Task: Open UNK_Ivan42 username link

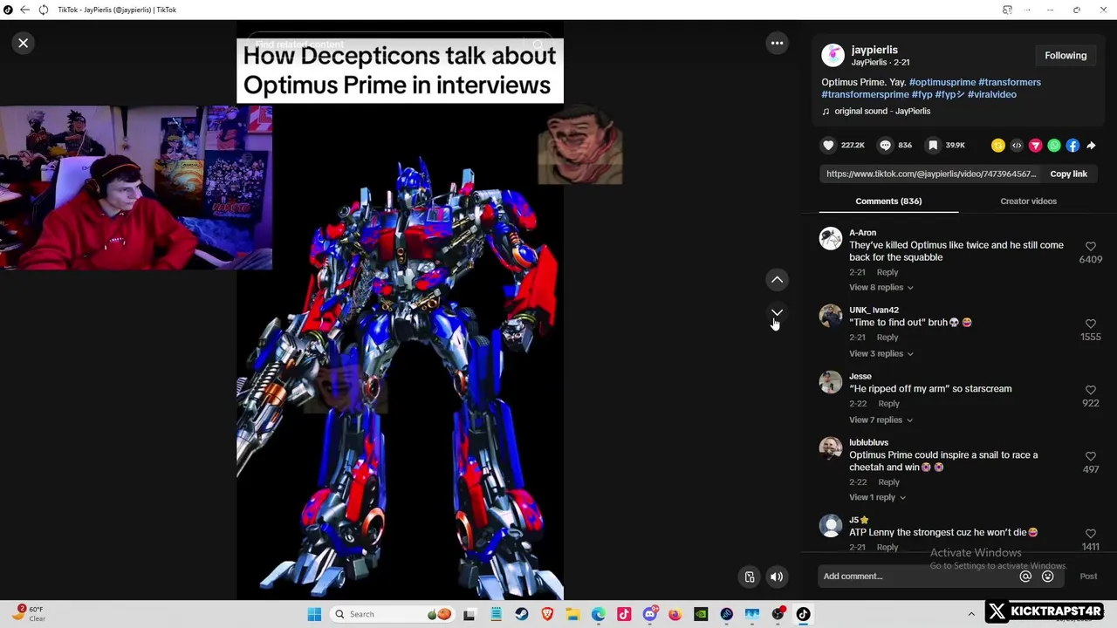Action: (x=874, y=310)
